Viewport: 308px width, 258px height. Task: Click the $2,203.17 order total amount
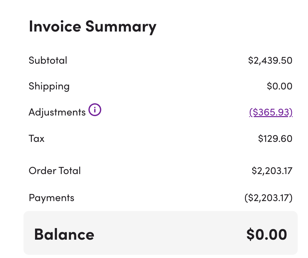pyautogui.click(x=272, y=170)
